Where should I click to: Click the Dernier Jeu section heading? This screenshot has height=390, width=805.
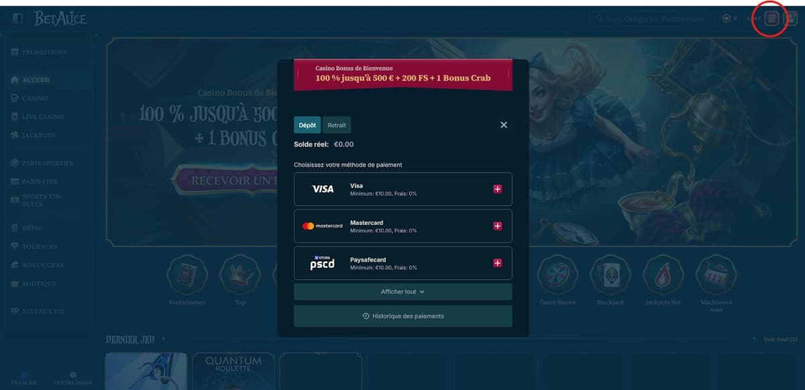[130, 340]
